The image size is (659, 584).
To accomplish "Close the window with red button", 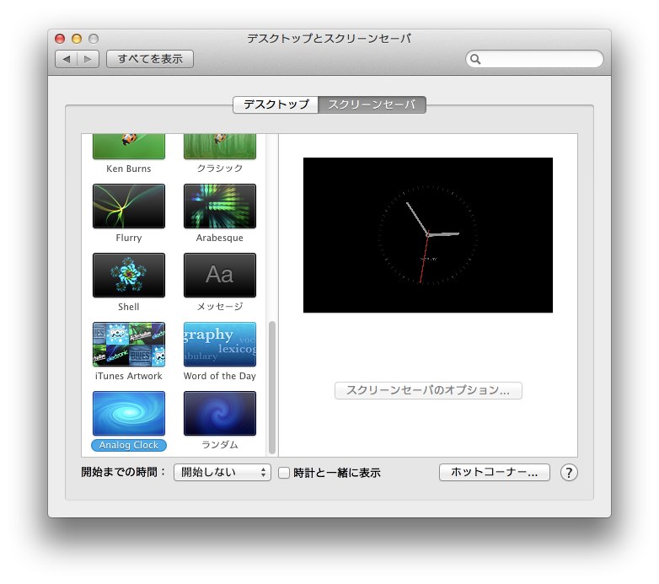I will [x=60, y=39].
